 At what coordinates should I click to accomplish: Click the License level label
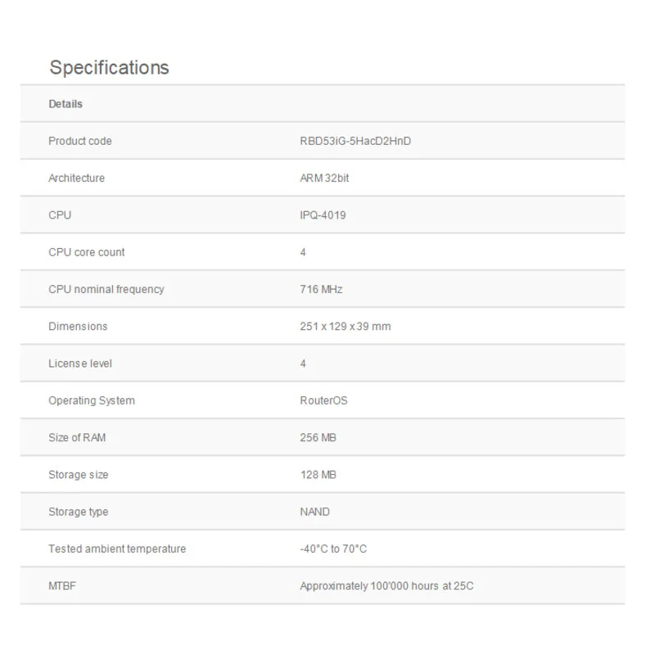[x=80, y=364]
